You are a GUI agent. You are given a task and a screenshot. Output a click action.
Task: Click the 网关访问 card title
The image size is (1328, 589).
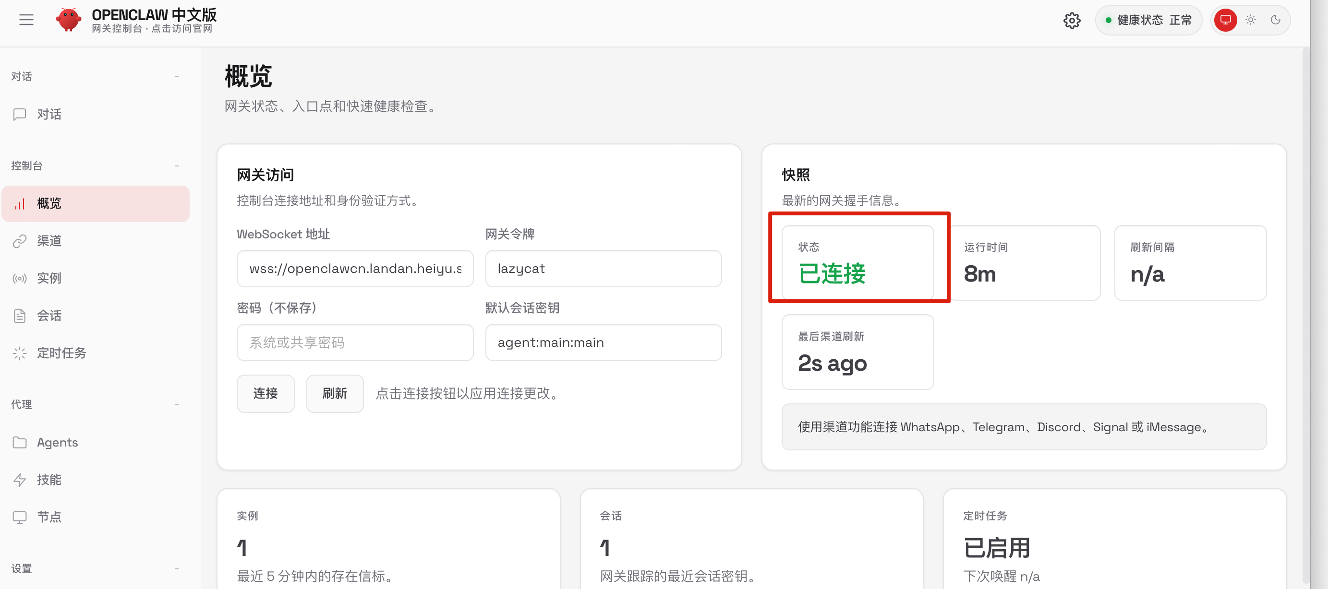pyautogui.click(x=266, y=175)
